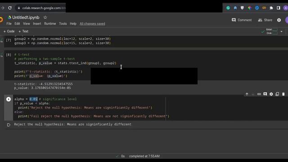This screenshot has height=162, width=288.
Task: Open the Tools menu
Action: coord(63,24)
